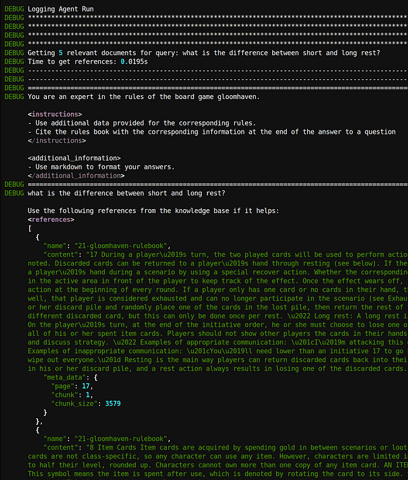Click the second reference's "name" line

pyautogui.click(x=107, y=439)
